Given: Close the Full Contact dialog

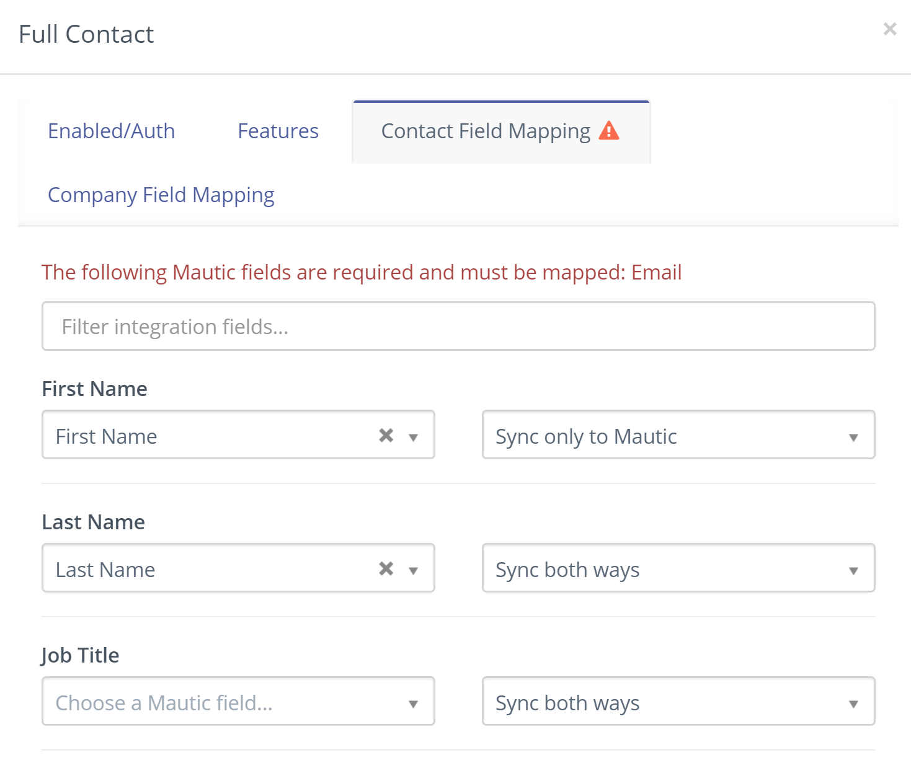Looking at the screenshot, I should click(890, 29).
